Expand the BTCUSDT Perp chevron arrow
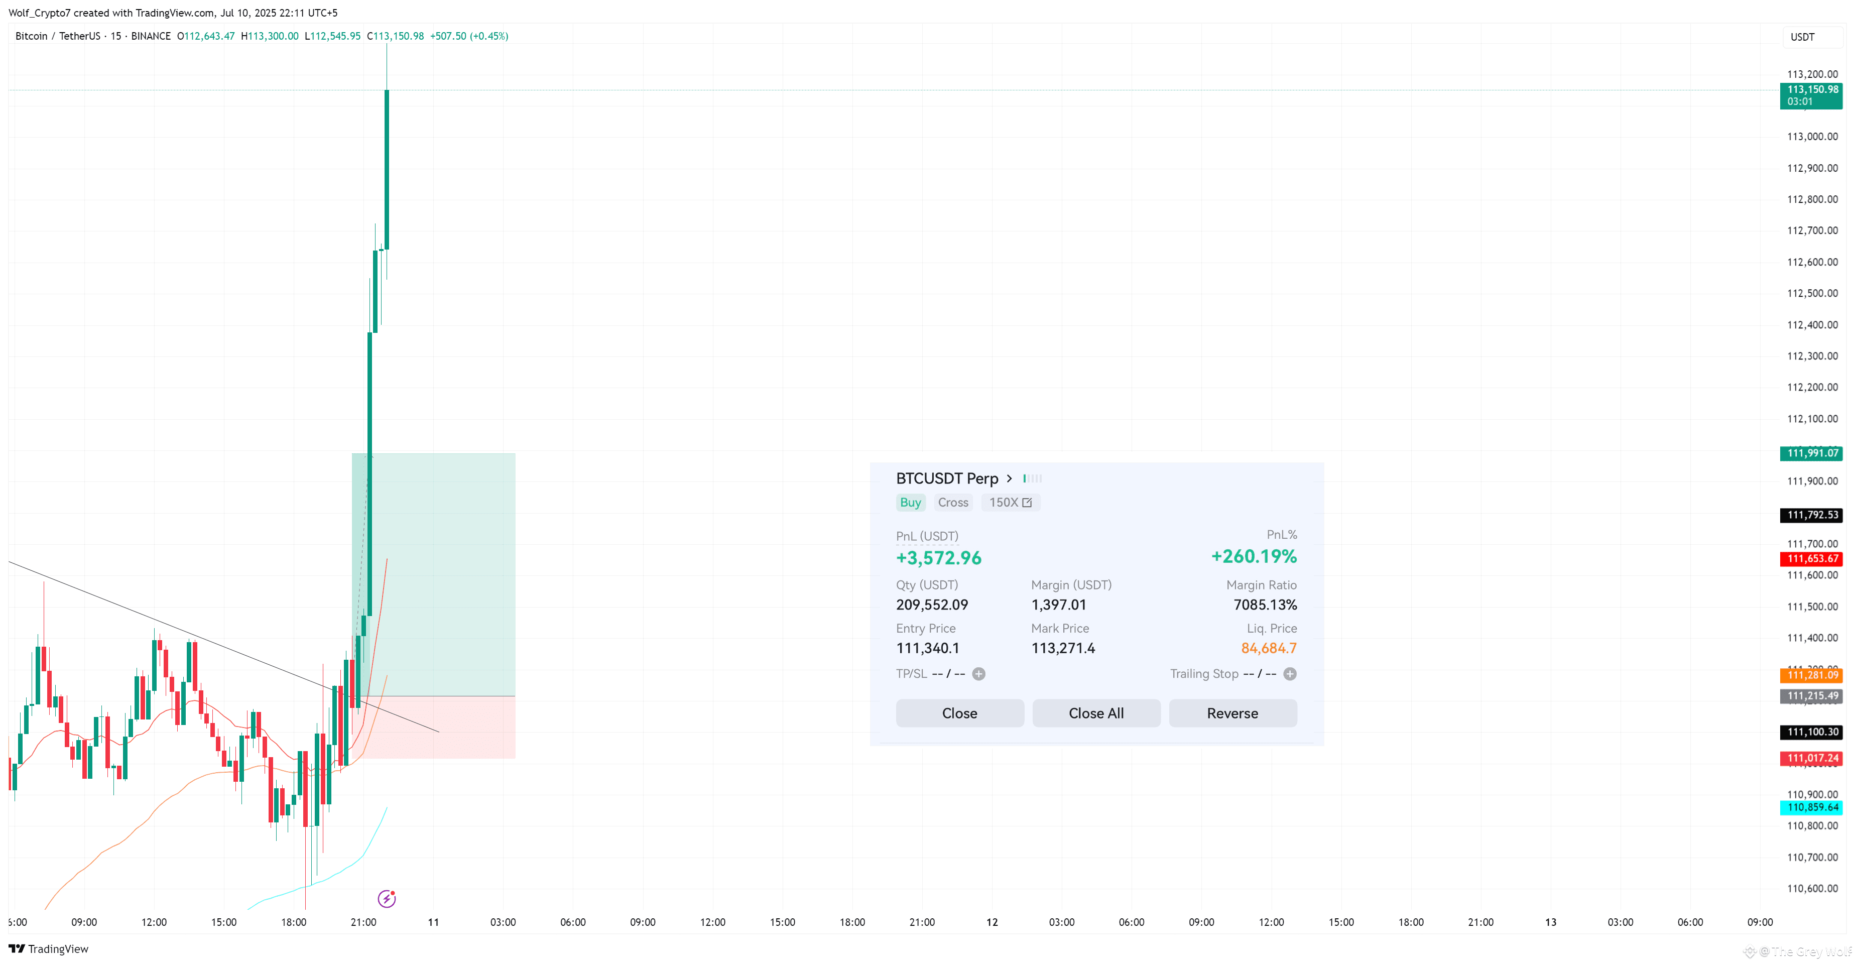Screen dimensions: 1855x964 (x=1010, y=478)
